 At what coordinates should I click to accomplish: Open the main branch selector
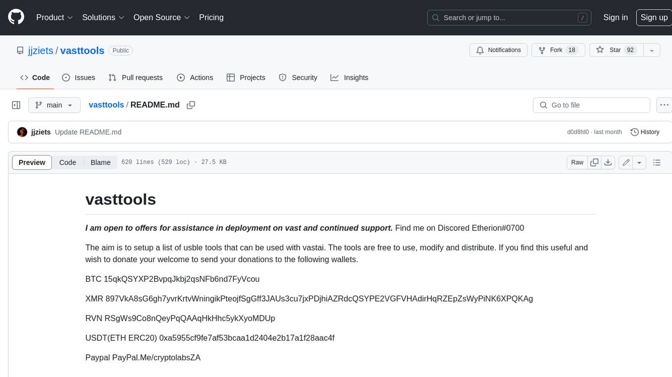click(x=54, y=105)
